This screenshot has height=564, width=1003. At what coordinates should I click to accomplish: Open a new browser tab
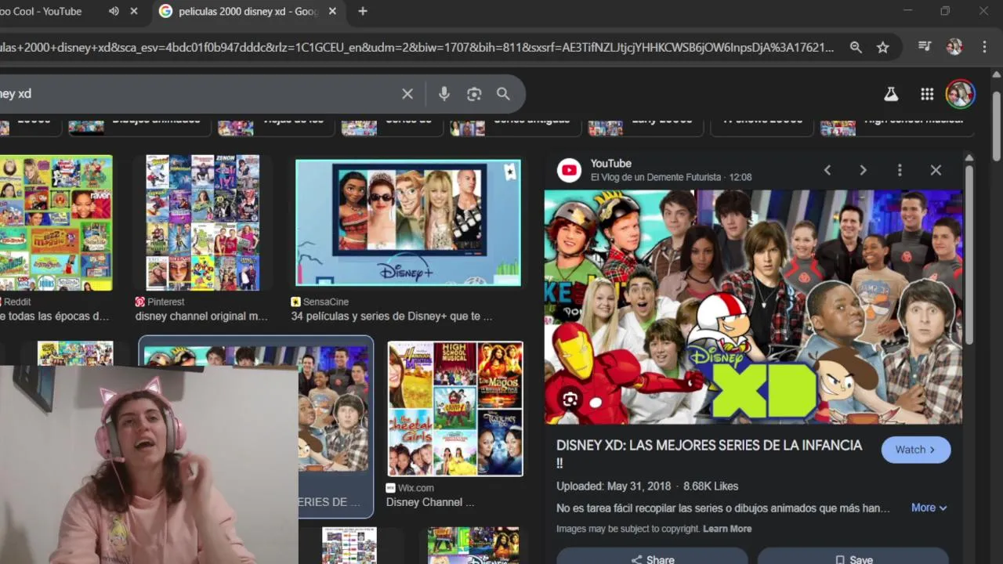tap(362, 11)
